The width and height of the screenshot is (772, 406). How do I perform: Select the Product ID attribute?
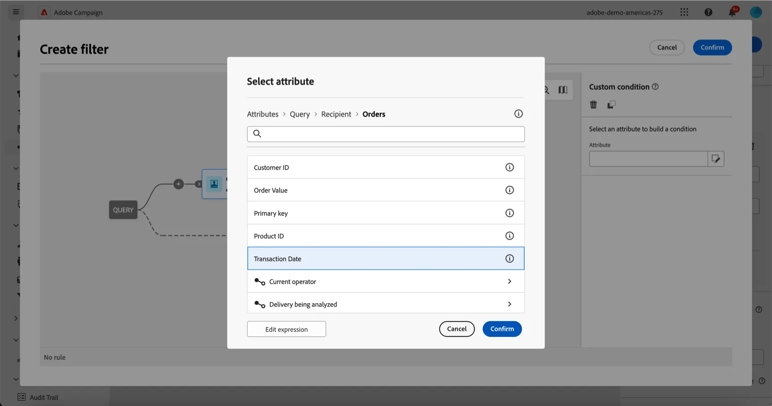386,236
